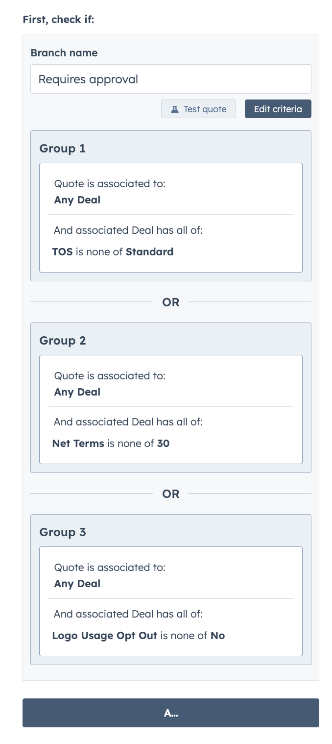Click the First, check if: label
Image resolution: width=332 pixels, height=744 pixels.
click(x=58, y=20)
